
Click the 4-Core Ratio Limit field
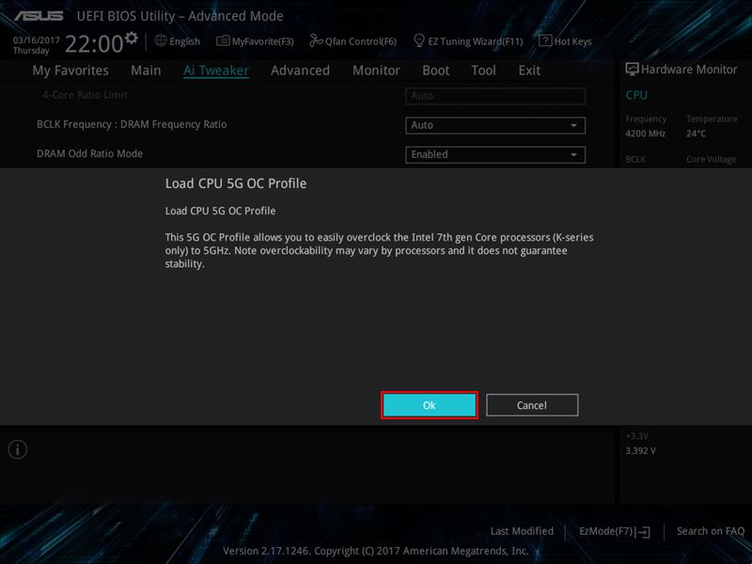tap(495, 96)
